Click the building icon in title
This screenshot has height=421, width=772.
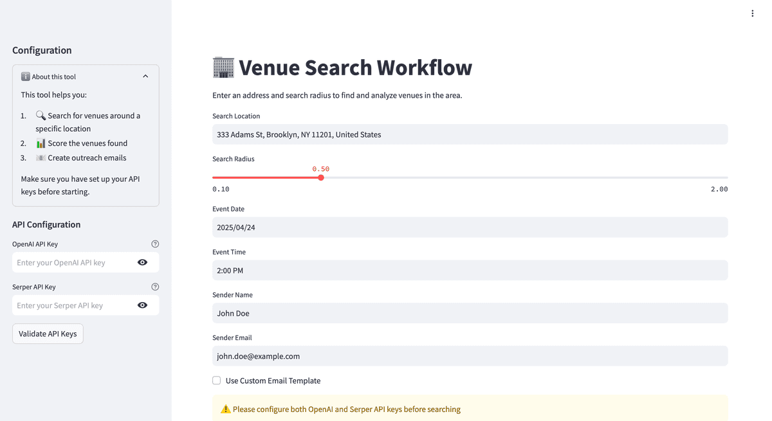(223, 67)
